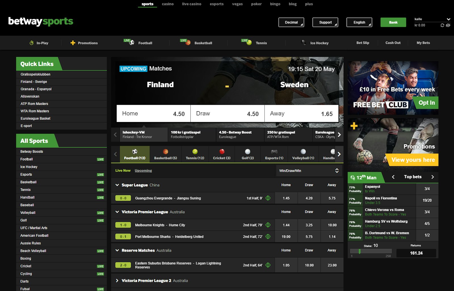Click the balance refresh icon
The width and height of the screenshot is (454, 291).
click(x=442, y=25)
